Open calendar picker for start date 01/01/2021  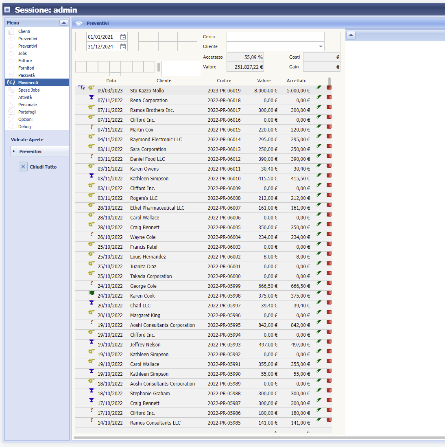click(123, 37)
